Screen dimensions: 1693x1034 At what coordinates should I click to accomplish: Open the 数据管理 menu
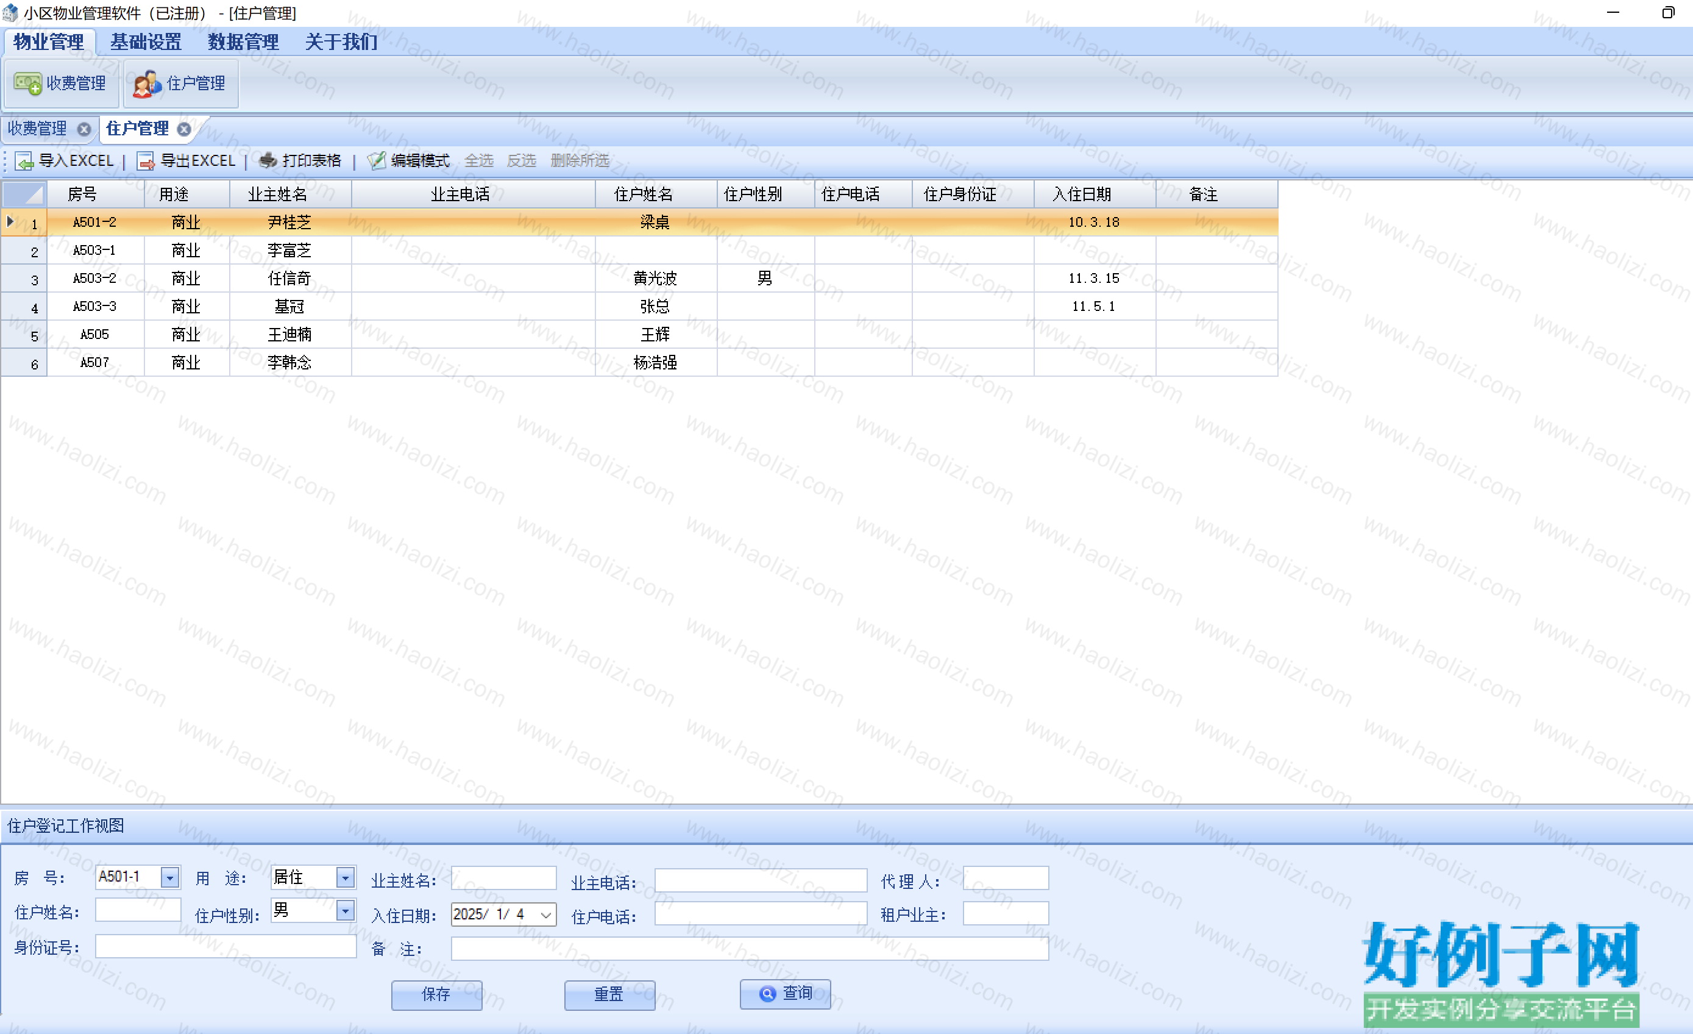[x=243, y=42]
